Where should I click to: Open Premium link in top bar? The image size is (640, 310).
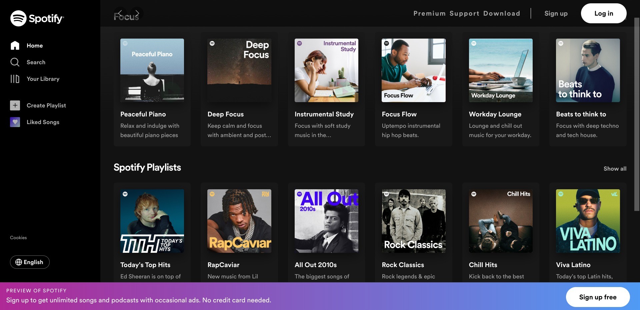coord(429,13)
